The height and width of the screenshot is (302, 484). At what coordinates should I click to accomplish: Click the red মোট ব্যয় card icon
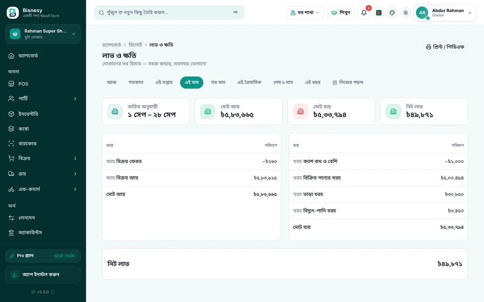click(301, 111)
